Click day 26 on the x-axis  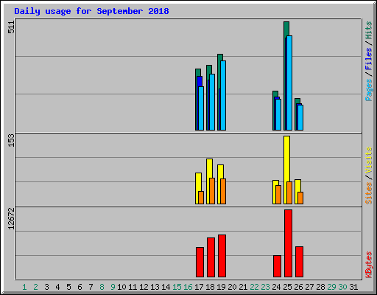298,287
